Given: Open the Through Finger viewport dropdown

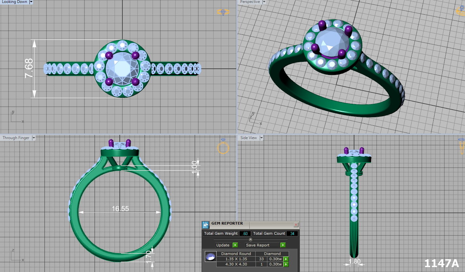Looking at the screenshot, I should tap(33, 138).
